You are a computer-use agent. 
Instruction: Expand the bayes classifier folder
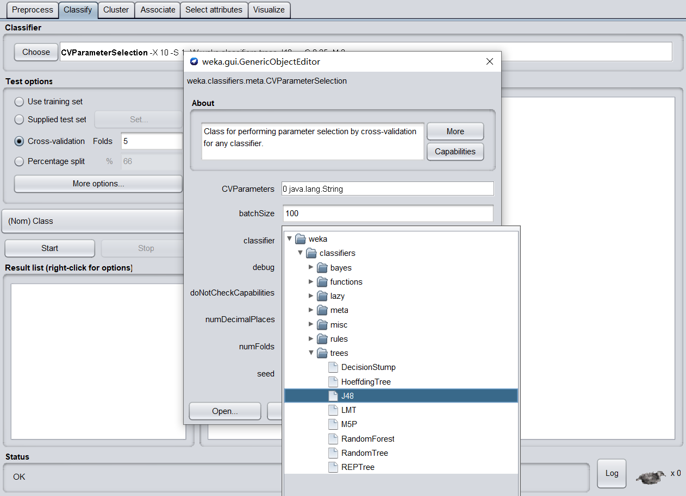click(311, 267)
